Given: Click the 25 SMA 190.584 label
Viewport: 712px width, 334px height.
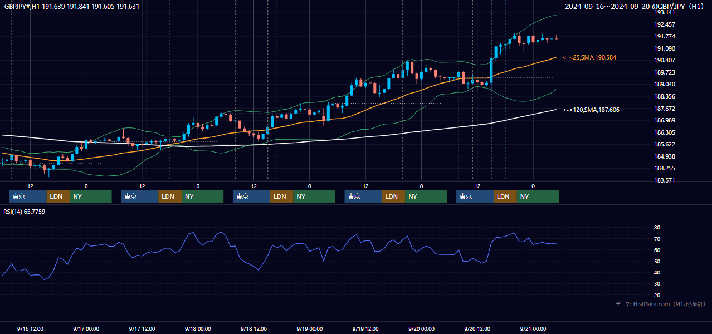Looking at the screenshot, I should pyautogui.click(x=589, y=57).
